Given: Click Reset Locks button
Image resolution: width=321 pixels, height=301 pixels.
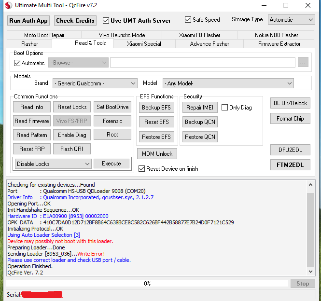Looking at the screenshot, I should (72, 107).
